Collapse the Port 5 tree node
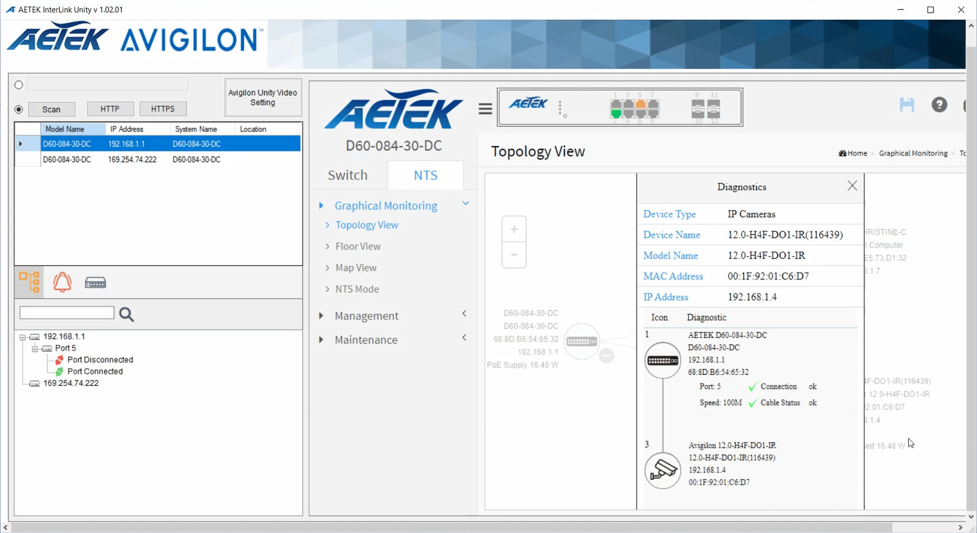Viewport: 977px width, 533px height. pos(35,349)
